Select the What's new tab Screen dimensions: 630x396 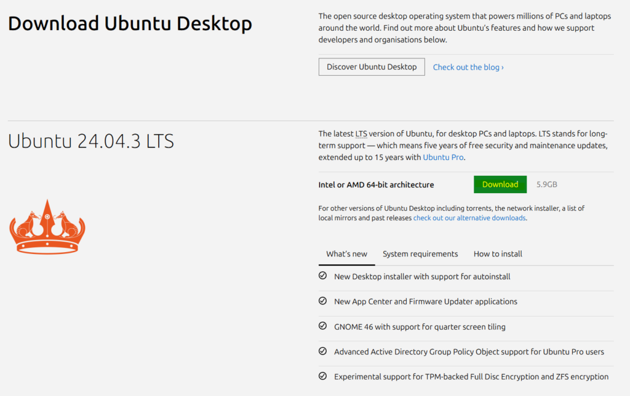pyautogui.click(x=346, y=254)
